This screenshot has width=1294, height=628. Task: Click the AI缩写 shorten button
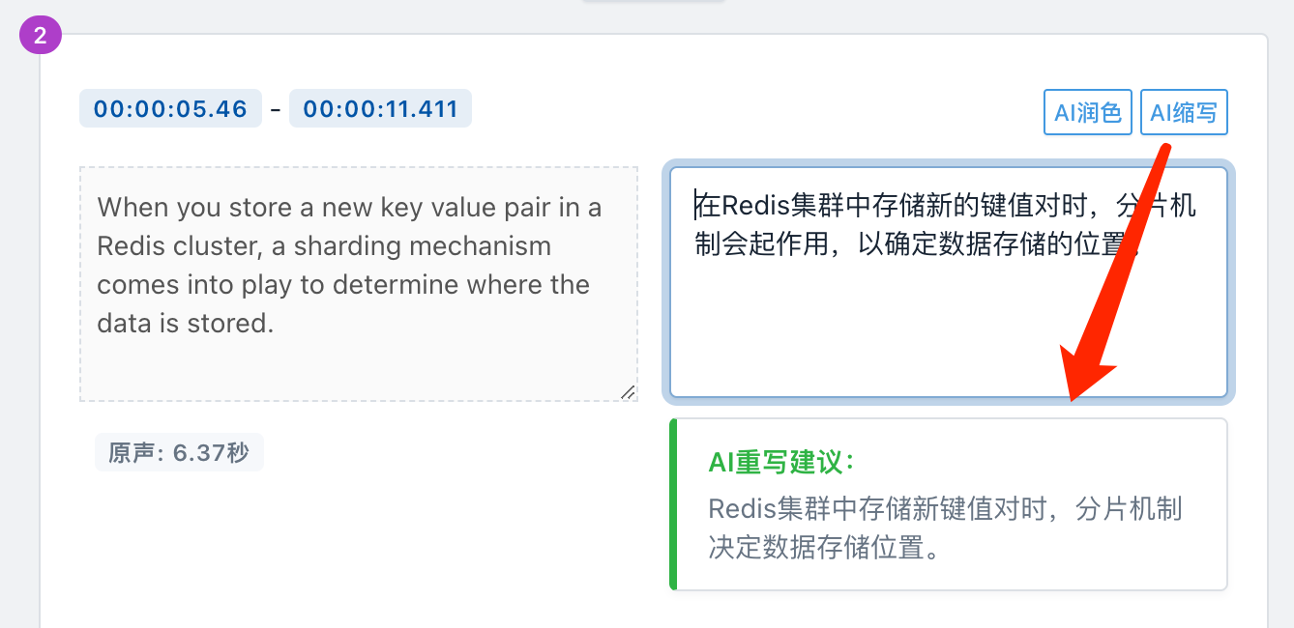1184,112
